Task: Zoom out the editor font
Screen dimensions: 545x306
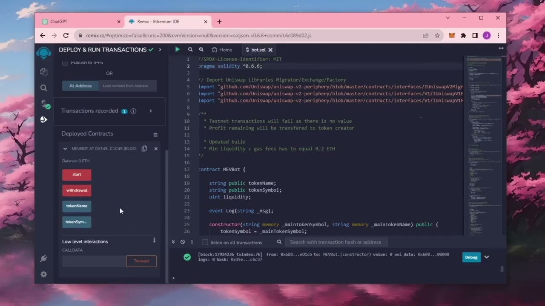Action: click(190, 50)
